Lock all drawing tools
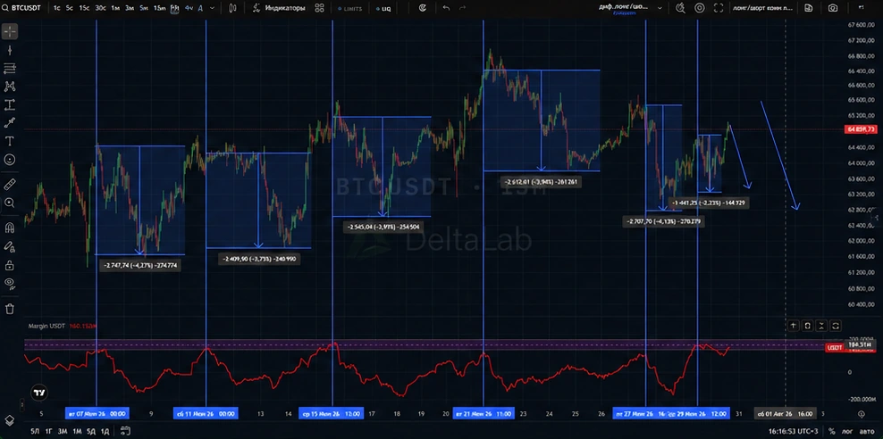 (10, 265)
